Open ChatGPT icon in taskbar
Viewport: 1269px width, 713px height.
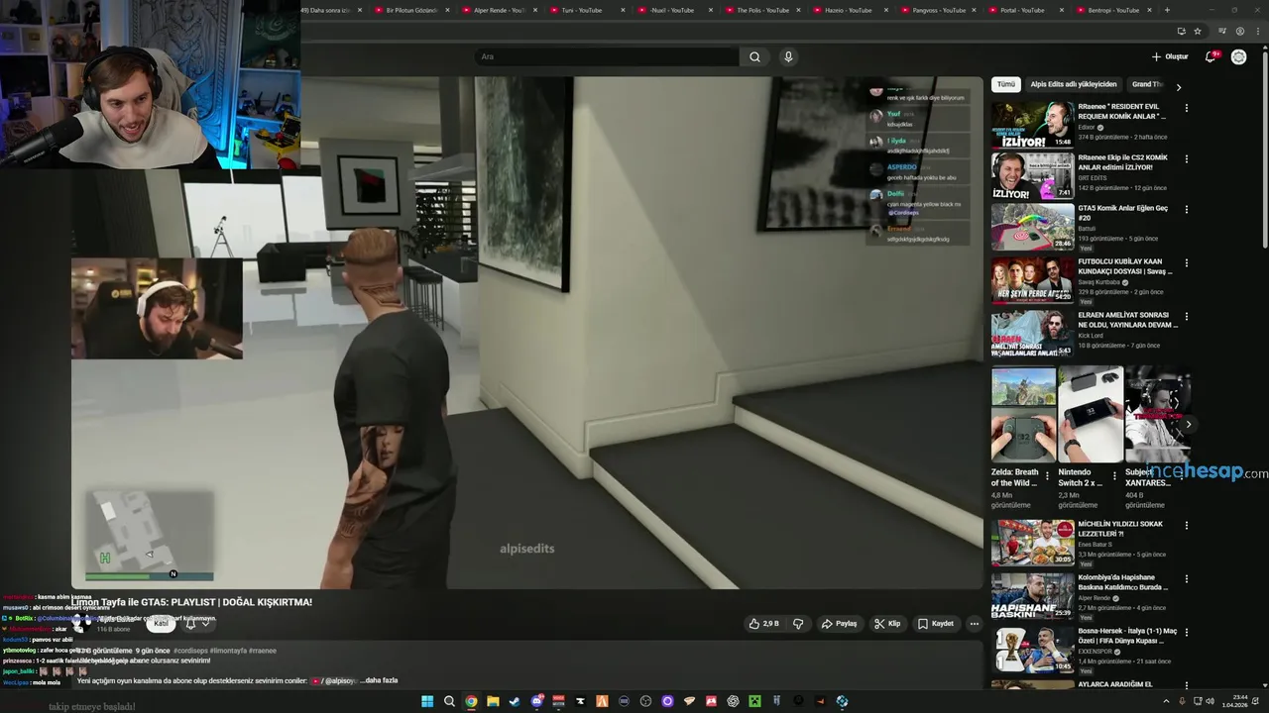(733, 701)
